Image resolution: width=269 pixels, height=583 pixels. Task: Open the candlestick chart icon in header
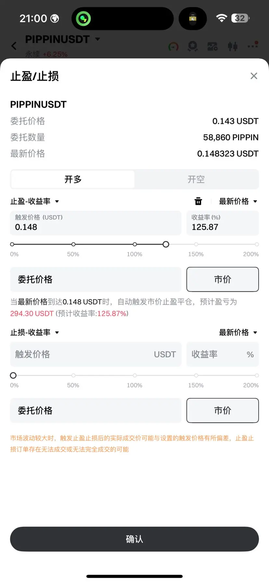(232, 46)
